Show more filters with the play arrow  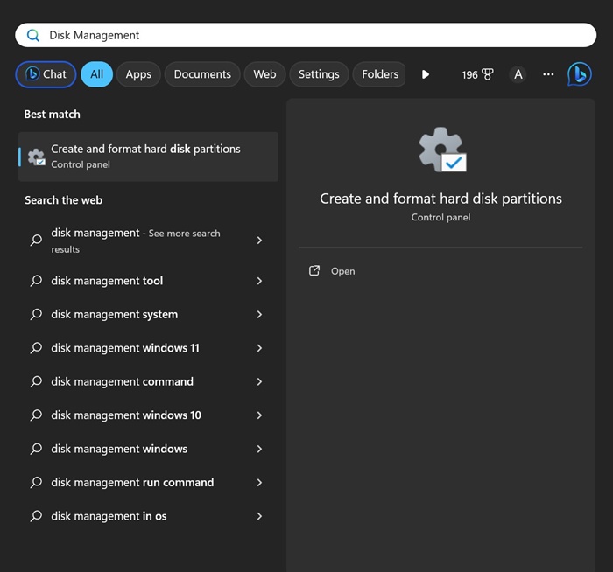[x=426, y=74]
